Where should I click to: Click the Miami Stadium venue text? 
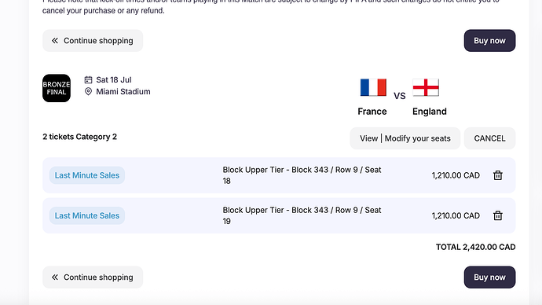123,92
